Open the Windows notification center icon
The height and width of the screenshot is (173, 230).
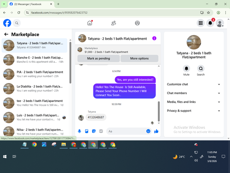(224, 156)
